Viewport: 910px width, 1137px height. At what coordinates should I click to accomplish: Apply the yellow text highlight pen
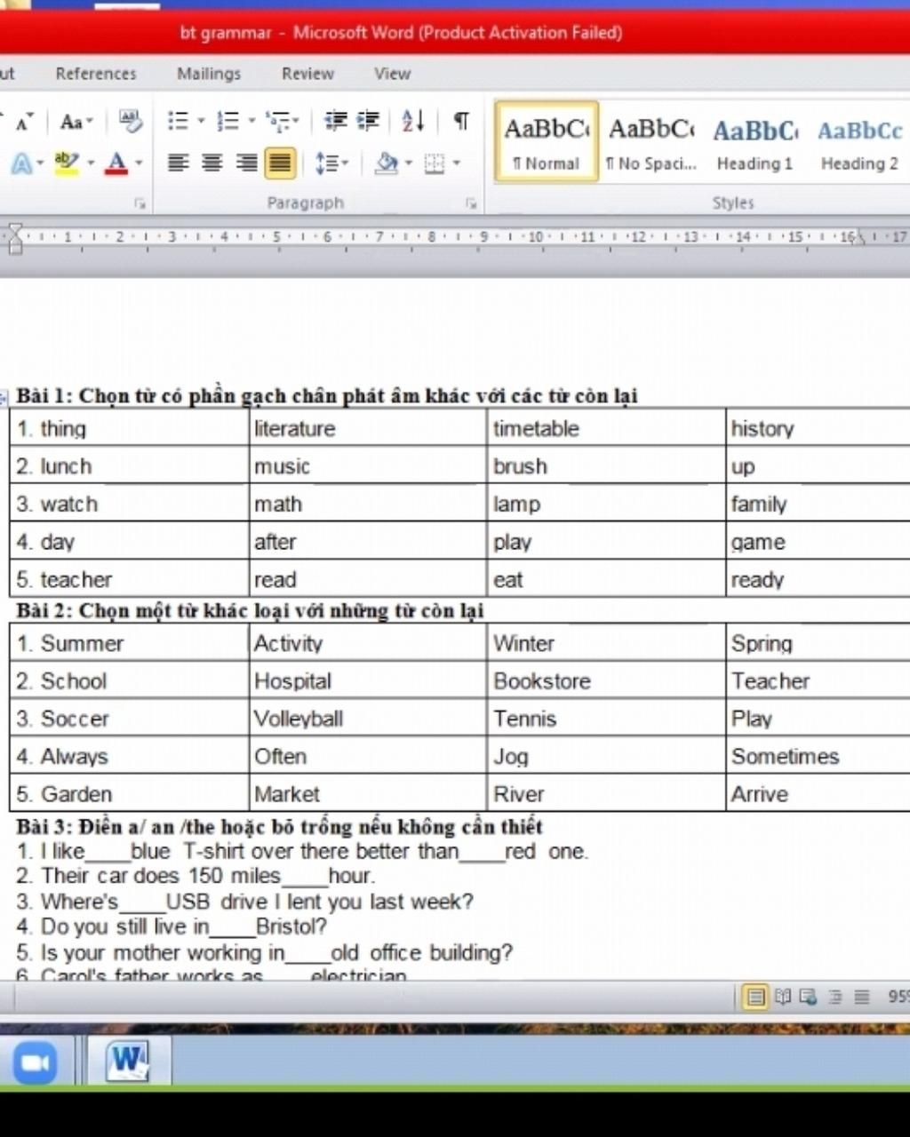point(66,163)
